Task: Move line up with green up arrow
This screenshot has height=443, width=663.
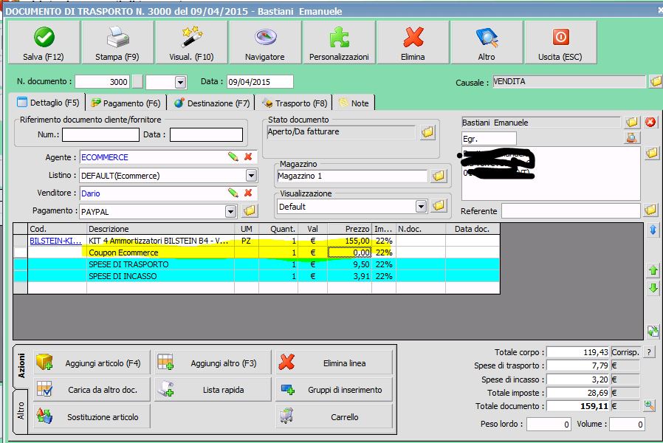Action: click(653, 270)
